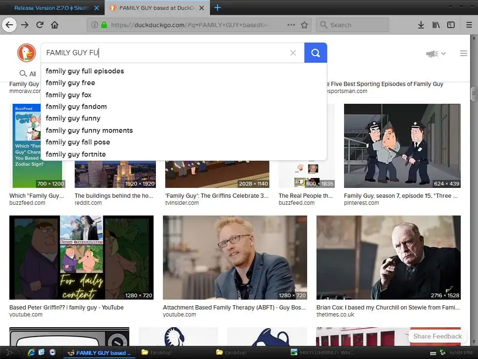Screen dimensions: 478x359
Task: Open the downloads arrow in the toolbar
Action: coord(421,25)
